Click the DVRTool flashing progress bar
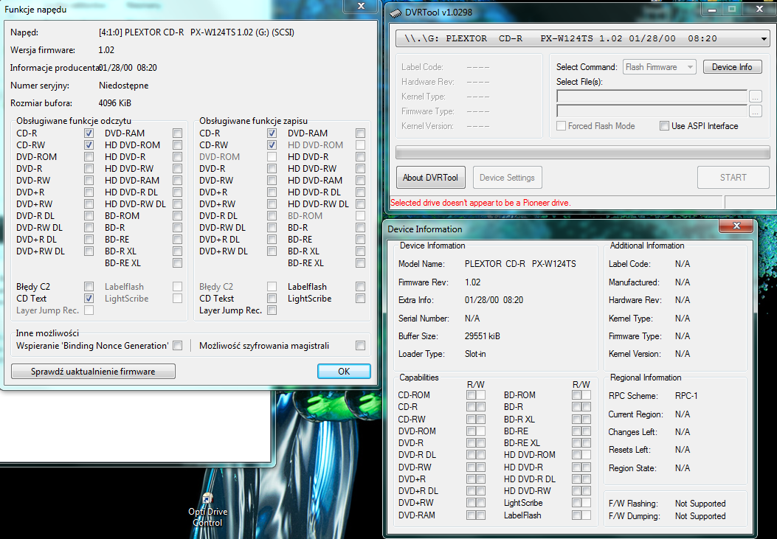777x539 pixels. pos(582,153)
